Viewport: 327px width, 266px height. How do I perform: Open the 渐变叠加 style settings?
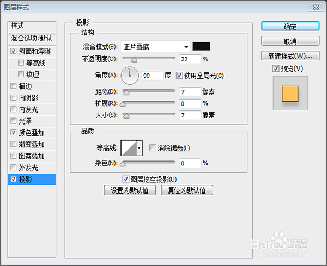click(32, 144)
